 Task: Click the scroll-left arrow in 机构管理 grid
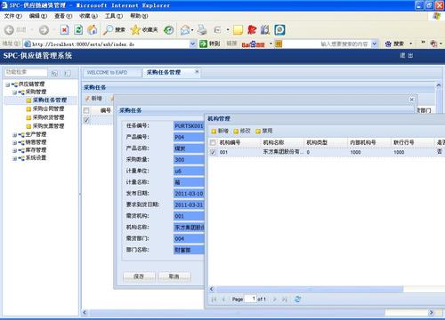coord(212,289)
